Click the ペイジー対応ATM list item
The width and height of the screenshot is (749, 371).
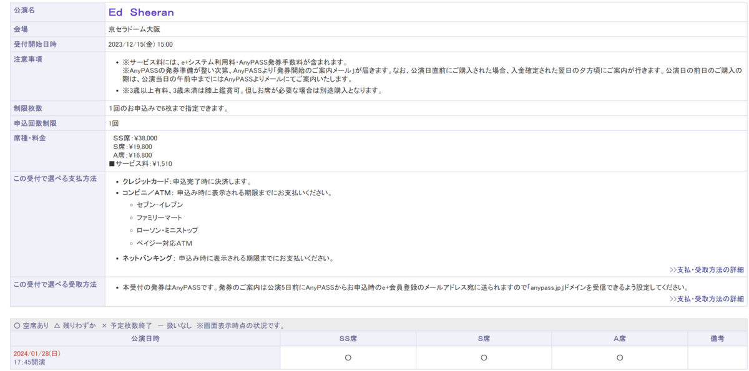click(164, 244)
